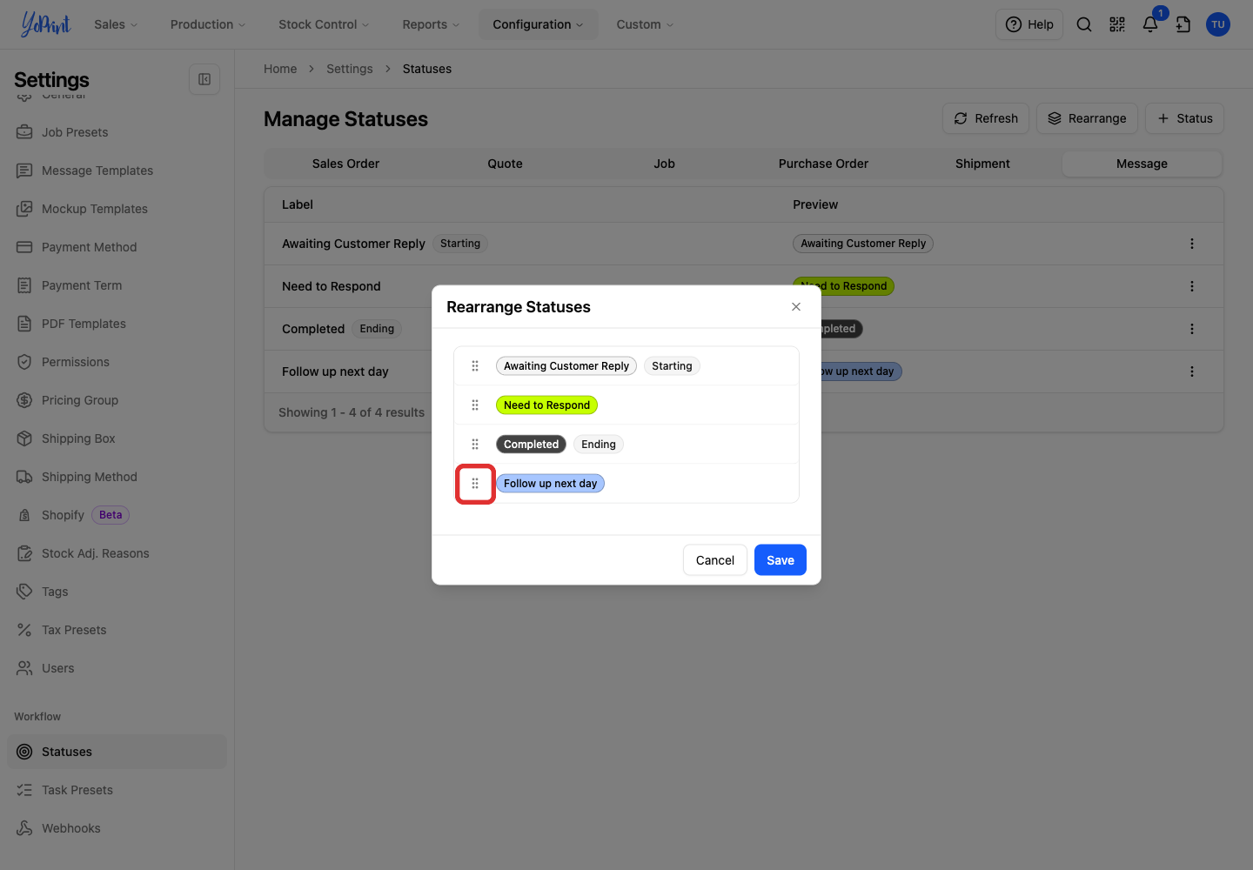Click the drag handle beside the Completed status

475,445
